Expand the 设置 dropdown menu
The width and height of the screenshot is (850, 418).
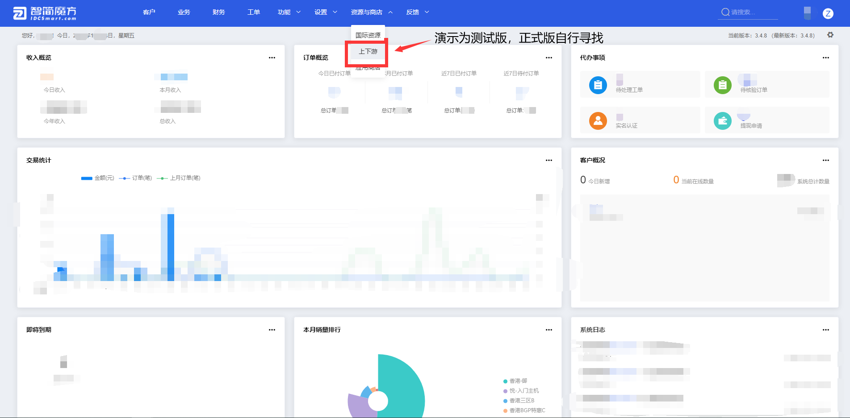pos(325,12)
